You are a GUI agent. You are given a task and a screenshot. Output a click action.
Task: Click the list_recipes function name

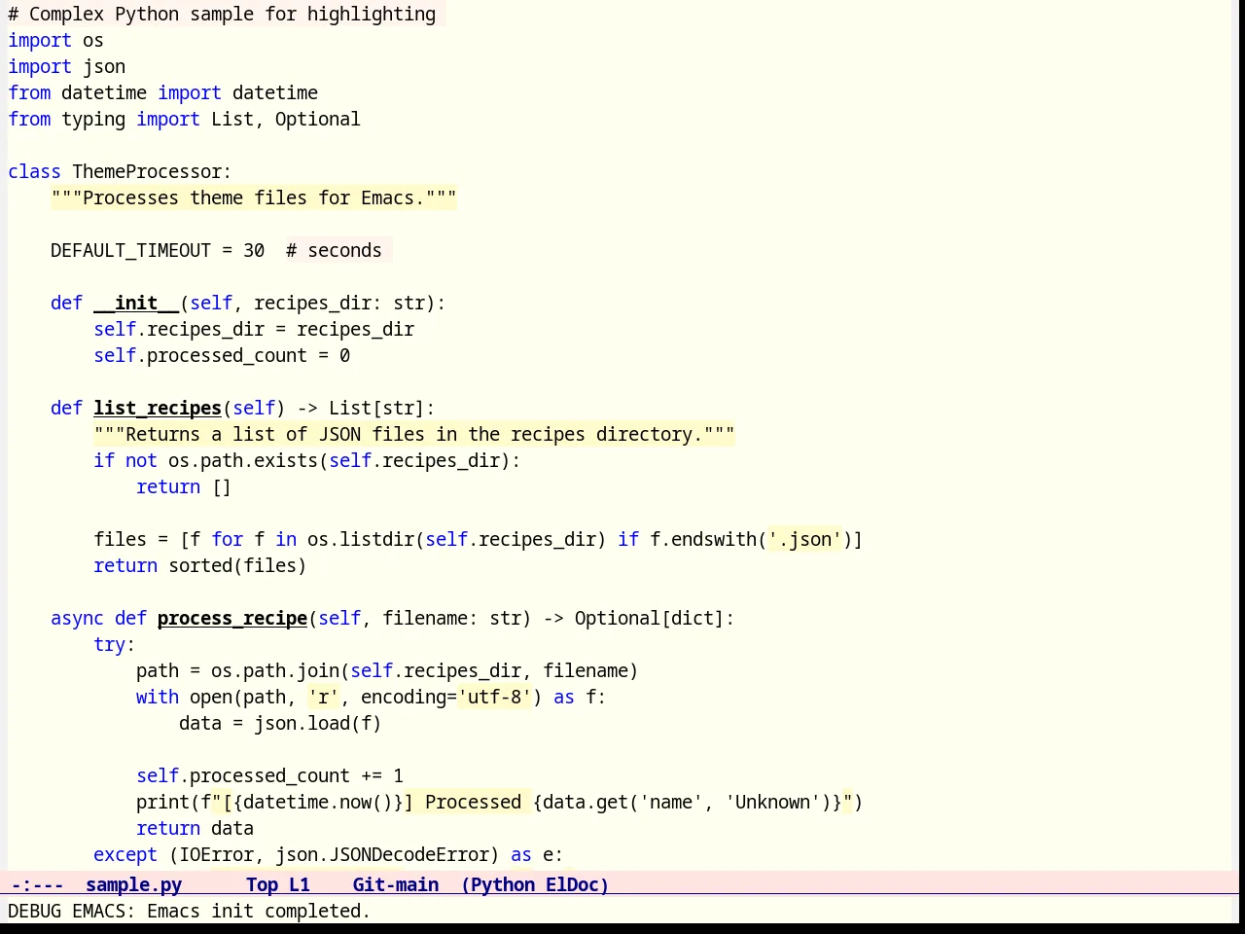(158, 408)
